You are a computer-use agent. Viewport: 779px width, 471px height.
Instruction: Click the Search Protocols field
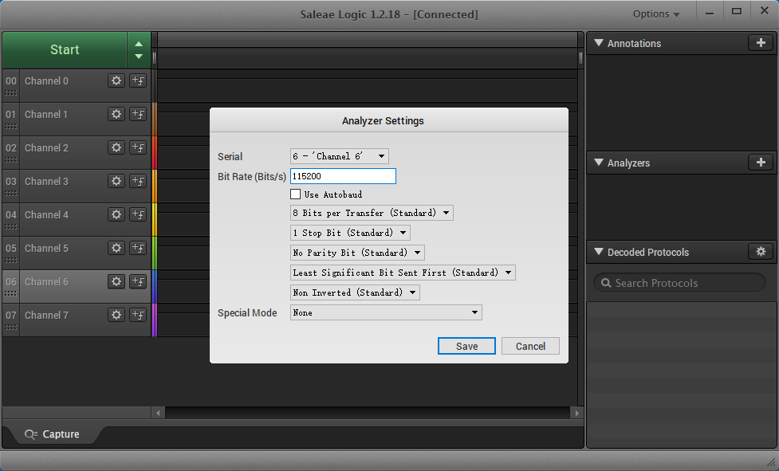pos(679,283)
